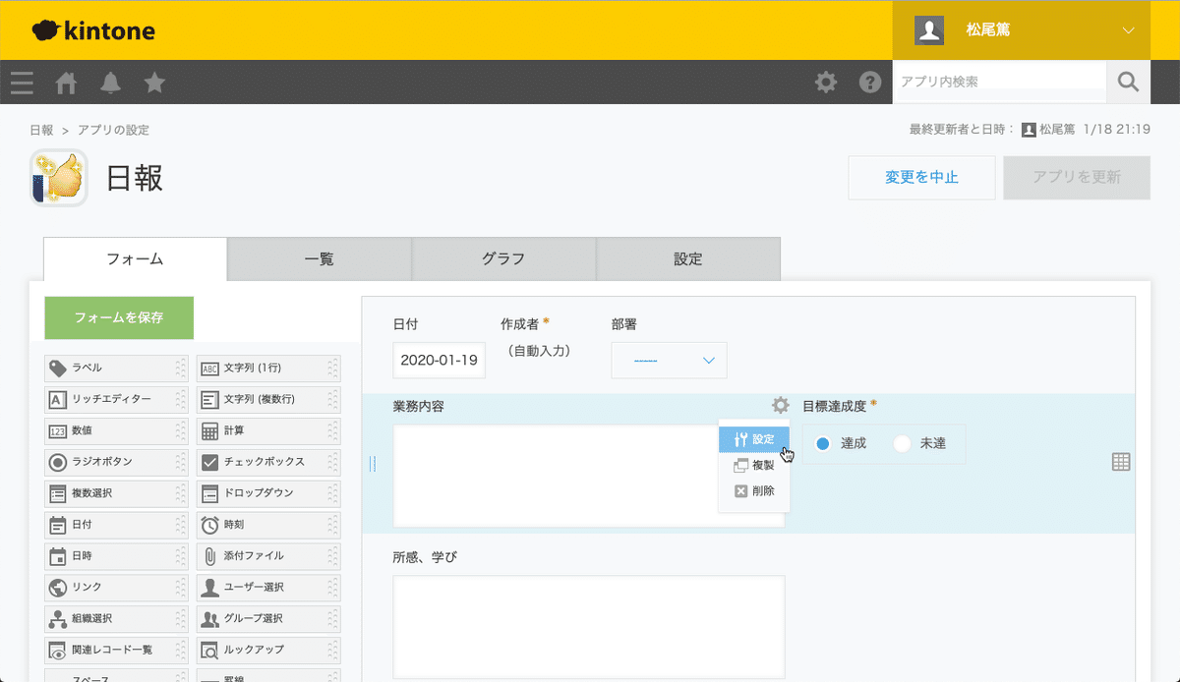Add a ドロップダウン field from the palette
This screenshot has width=1180, height=682.
point(265,493)
